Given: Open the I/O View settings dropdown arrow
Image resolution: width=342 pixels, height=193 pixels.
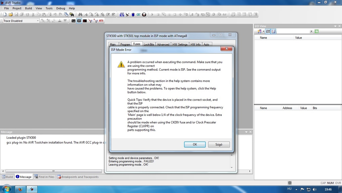Looking at the screenshot, I should coord(263,32).
